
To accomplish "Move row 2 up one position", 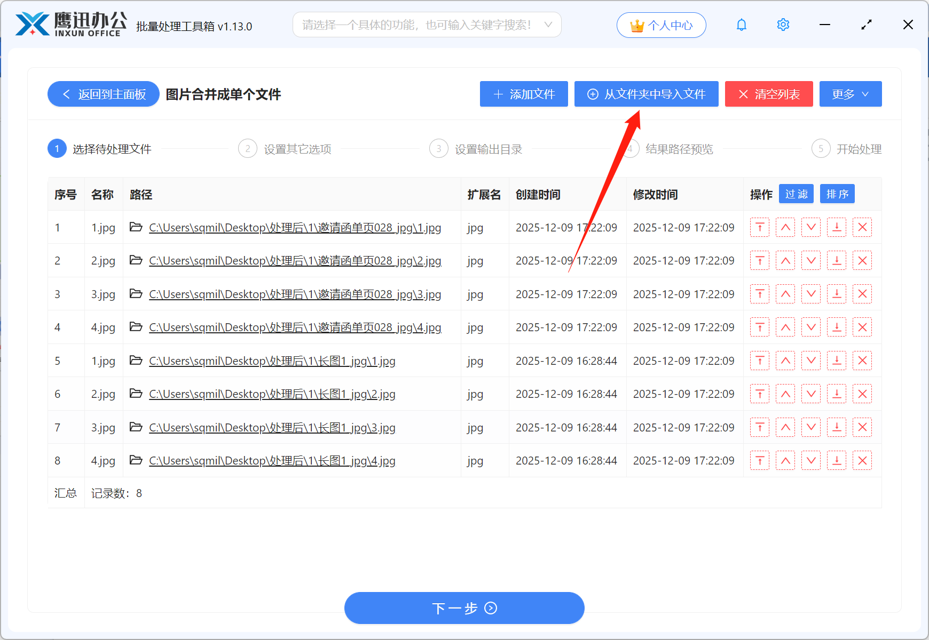I will click(x=785, y=260).
